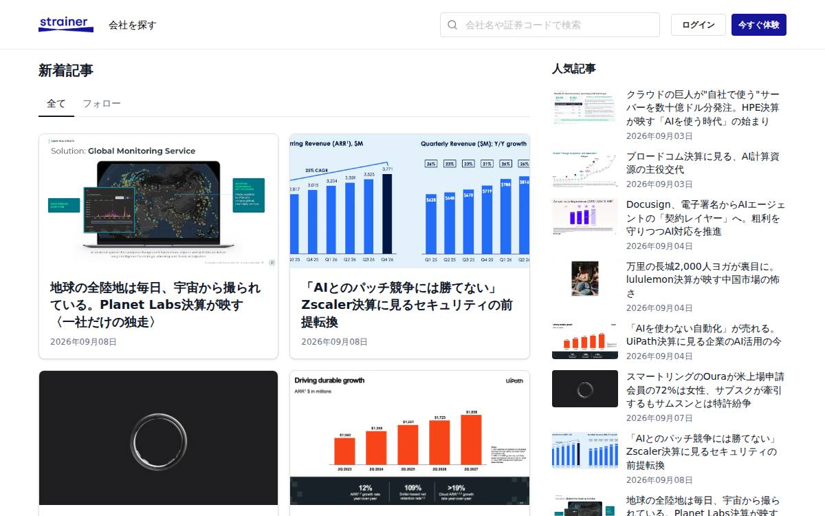Open the black smart ring image card
Viewport: 825px width, 516px height.
159,438
